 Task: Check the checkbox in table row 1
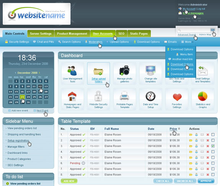point(213,135)
